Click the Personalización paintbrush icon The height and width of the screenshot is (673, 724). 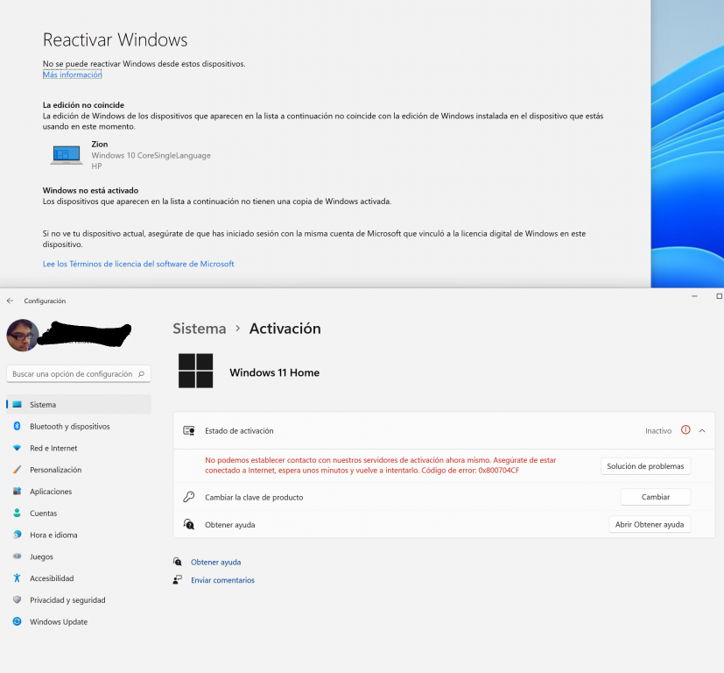18,470
